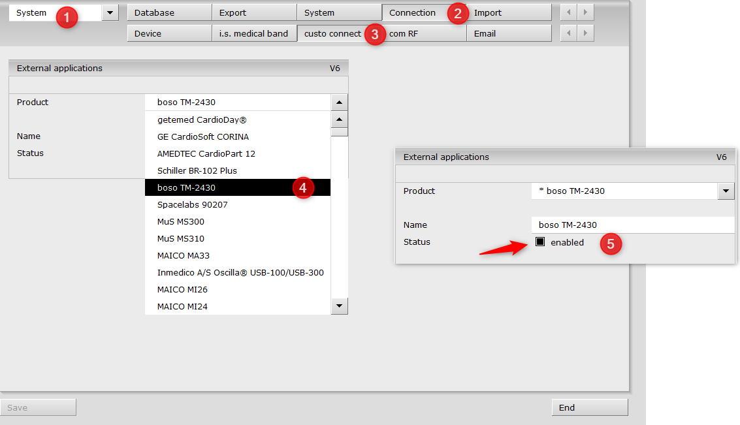Screen dimensions: 740x425
Task: Choose GE CardioSoft CORINA from the list
Action: 237,137
